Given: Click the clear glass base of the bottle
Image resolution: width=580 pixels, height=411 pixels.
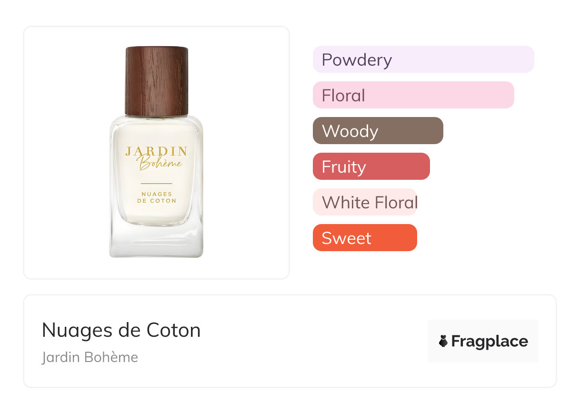Looking at the screenshot, I should 156,242.
